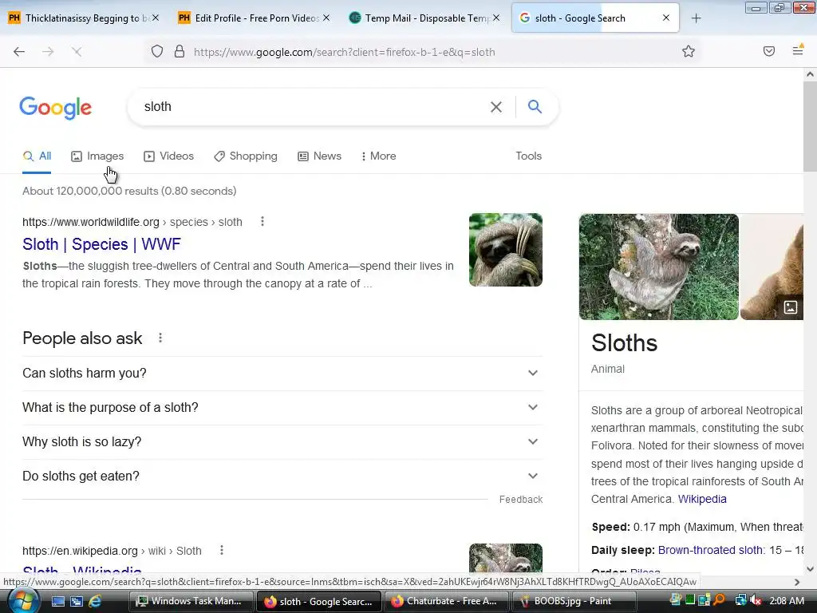817x613 pixels.
Task: Click the scroll-down arrow of page scrollbar
Action: point(810,569)
